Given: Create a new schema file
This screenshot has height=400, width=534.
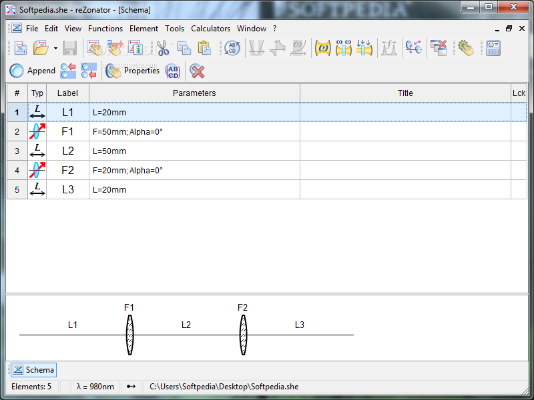Looking at the screenshot, I should pos(21,48).
